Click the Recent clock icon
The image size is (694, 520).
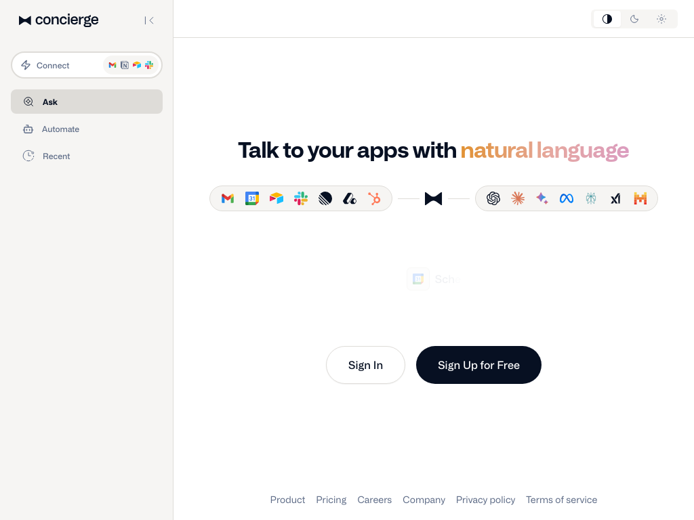28,156
